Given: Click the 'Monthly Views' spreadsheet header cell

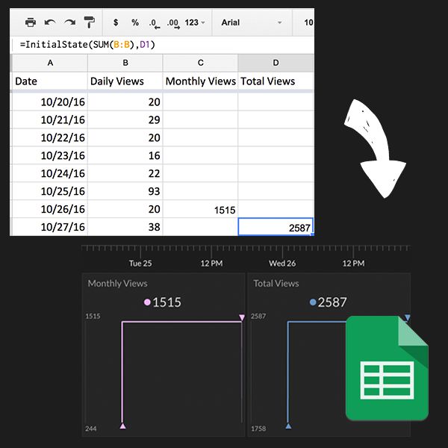Looking at the screenshot, I should tap(201, 81).
